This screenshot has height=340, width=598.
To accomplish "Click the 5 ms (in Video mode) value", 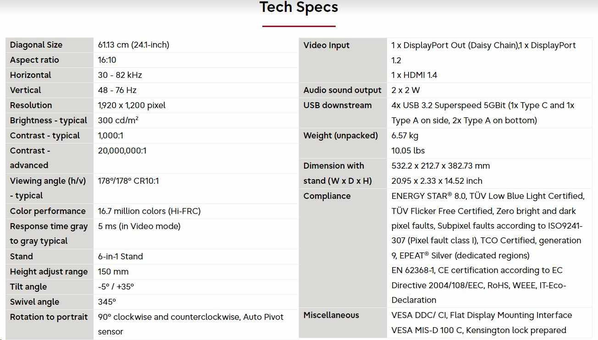I will [139, 226].
